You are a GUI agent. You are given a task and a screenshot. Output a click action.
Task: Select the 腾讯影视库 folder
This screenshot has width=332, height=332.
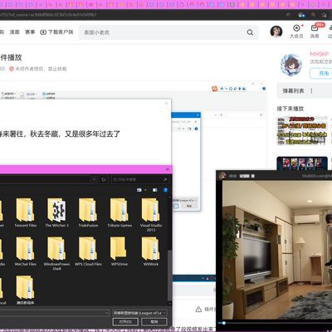[x=25, y=290]
